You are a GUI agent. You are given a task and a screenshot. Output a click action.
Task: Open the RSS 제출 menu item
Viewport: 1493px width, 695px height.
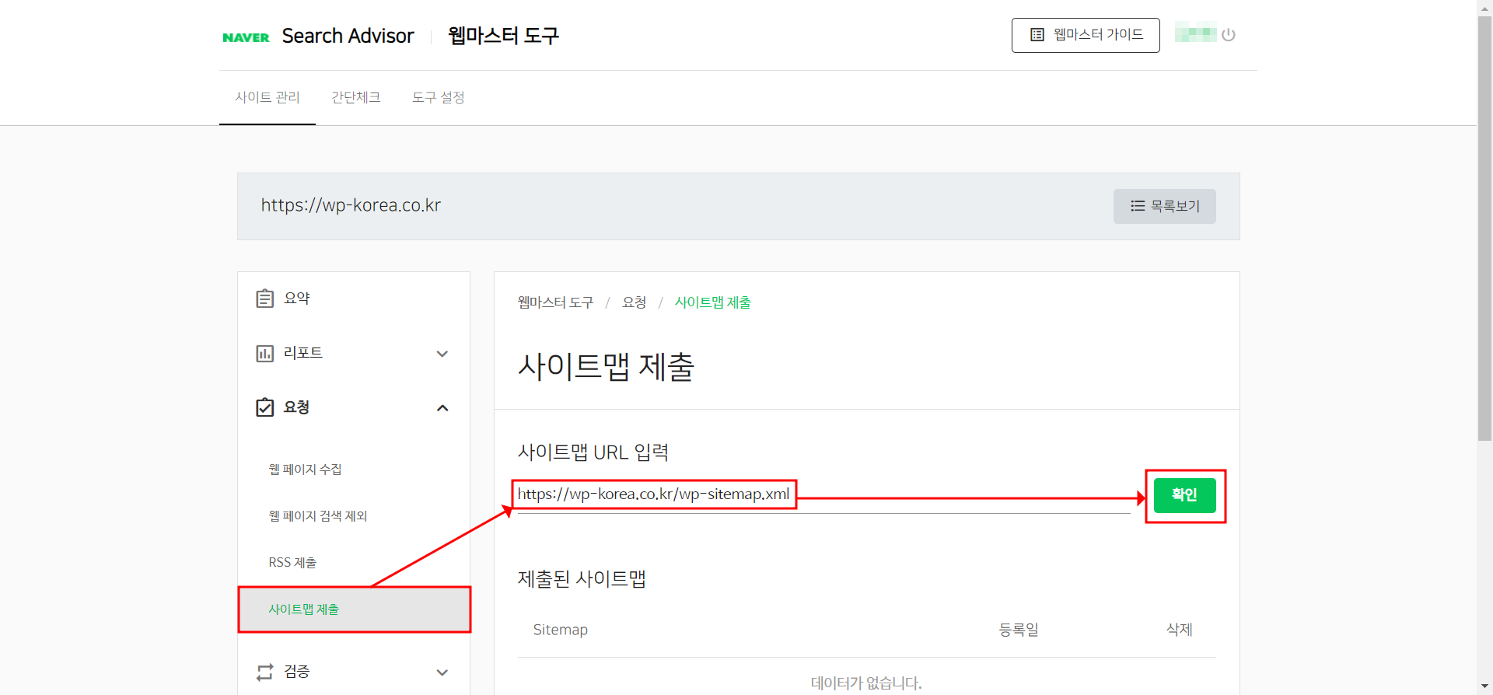pos(292,563)
